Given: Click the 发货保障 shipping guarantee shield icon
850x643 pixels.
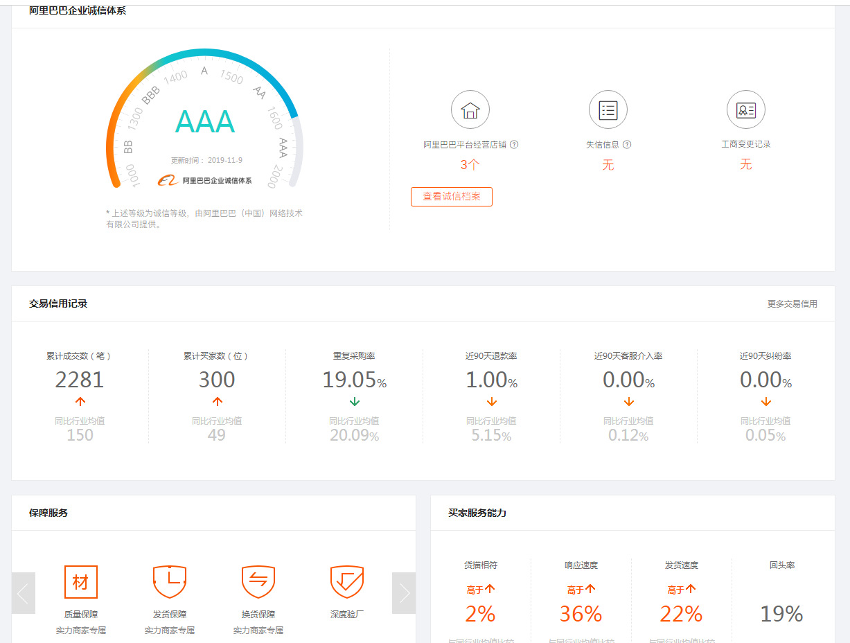Looking at the screenshot, I should 170,582.
